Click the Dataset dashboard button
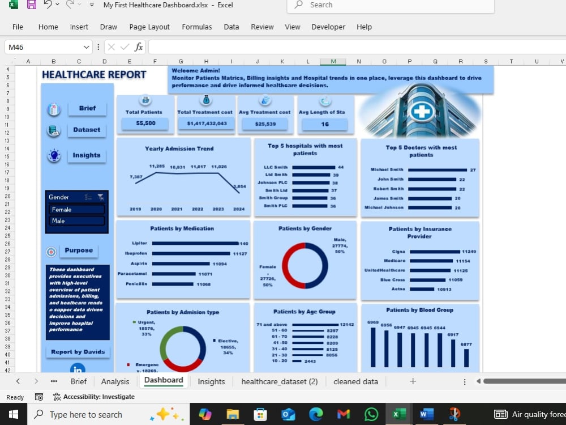Screen dimensions: 566x425 [87, 130]
